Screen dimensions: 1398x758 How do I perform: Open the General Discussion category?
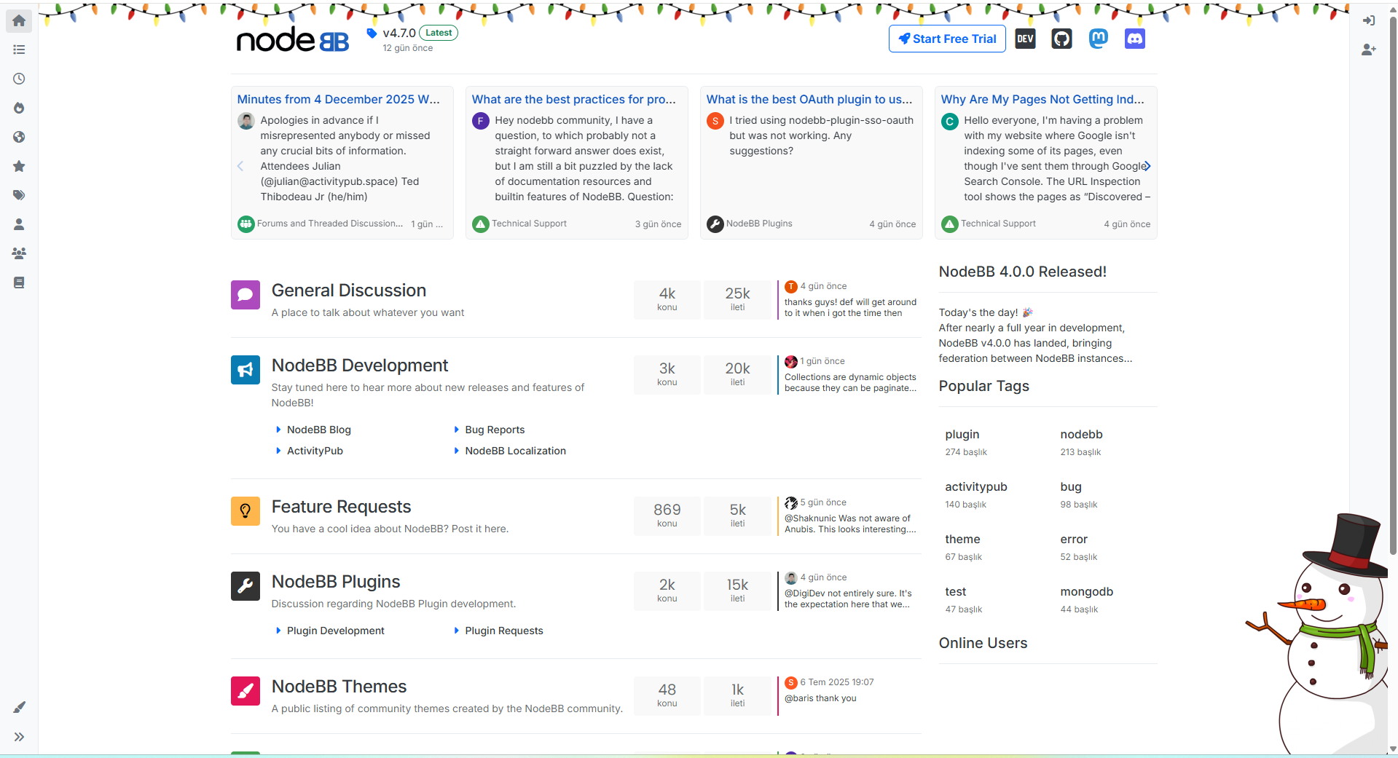(x=348, y=291)
